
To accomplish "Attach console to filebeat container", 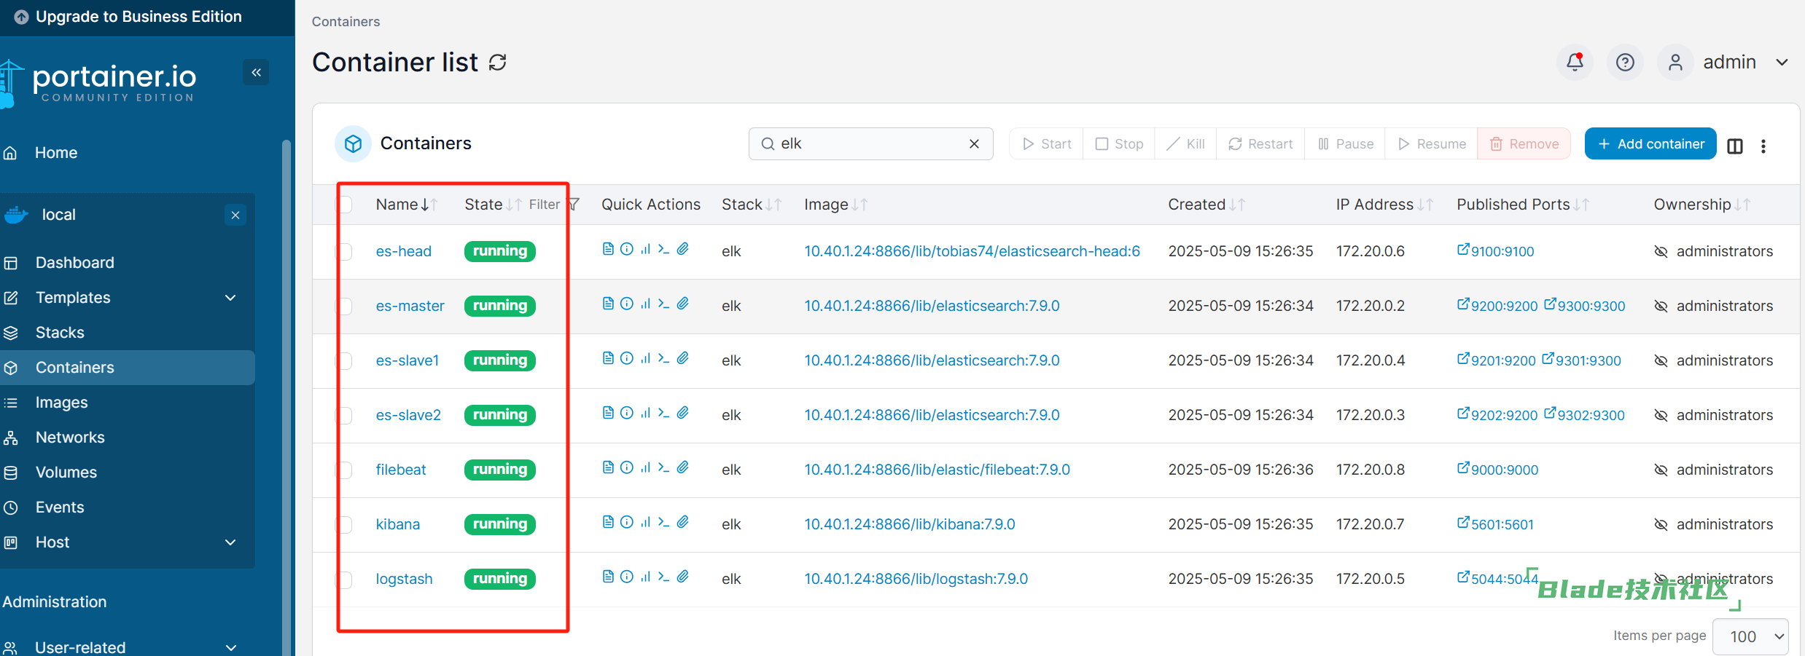I will 683,467.
